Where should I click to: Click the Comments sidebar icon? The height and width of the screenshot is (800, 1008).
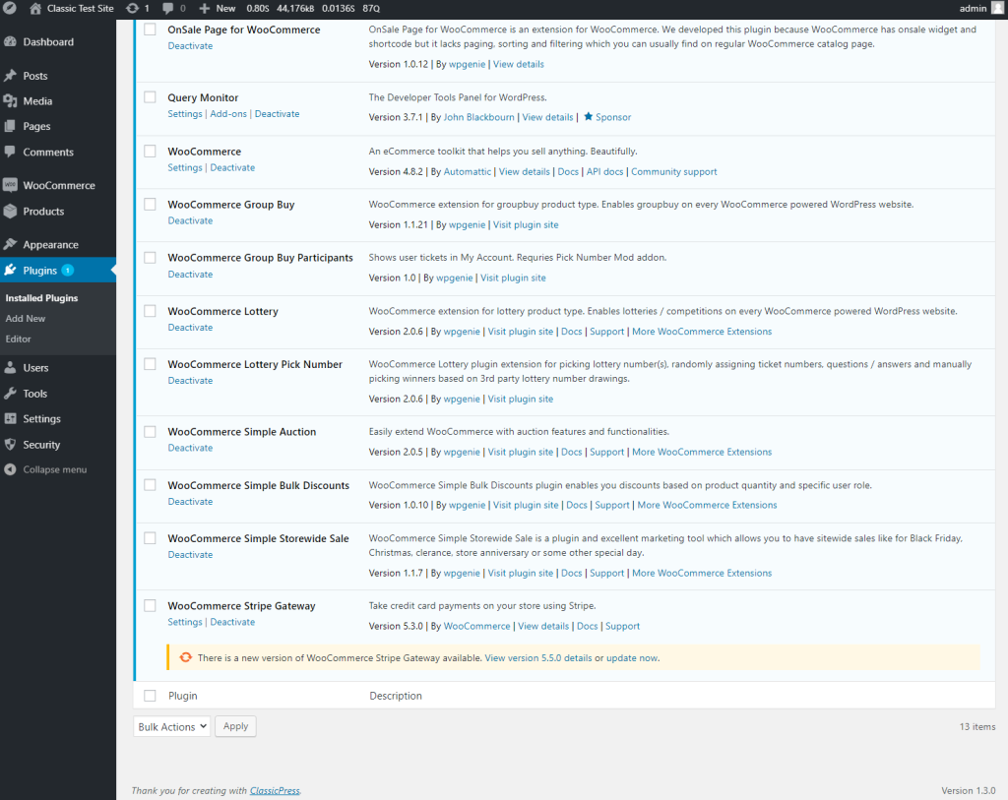(x=10, y=152)
